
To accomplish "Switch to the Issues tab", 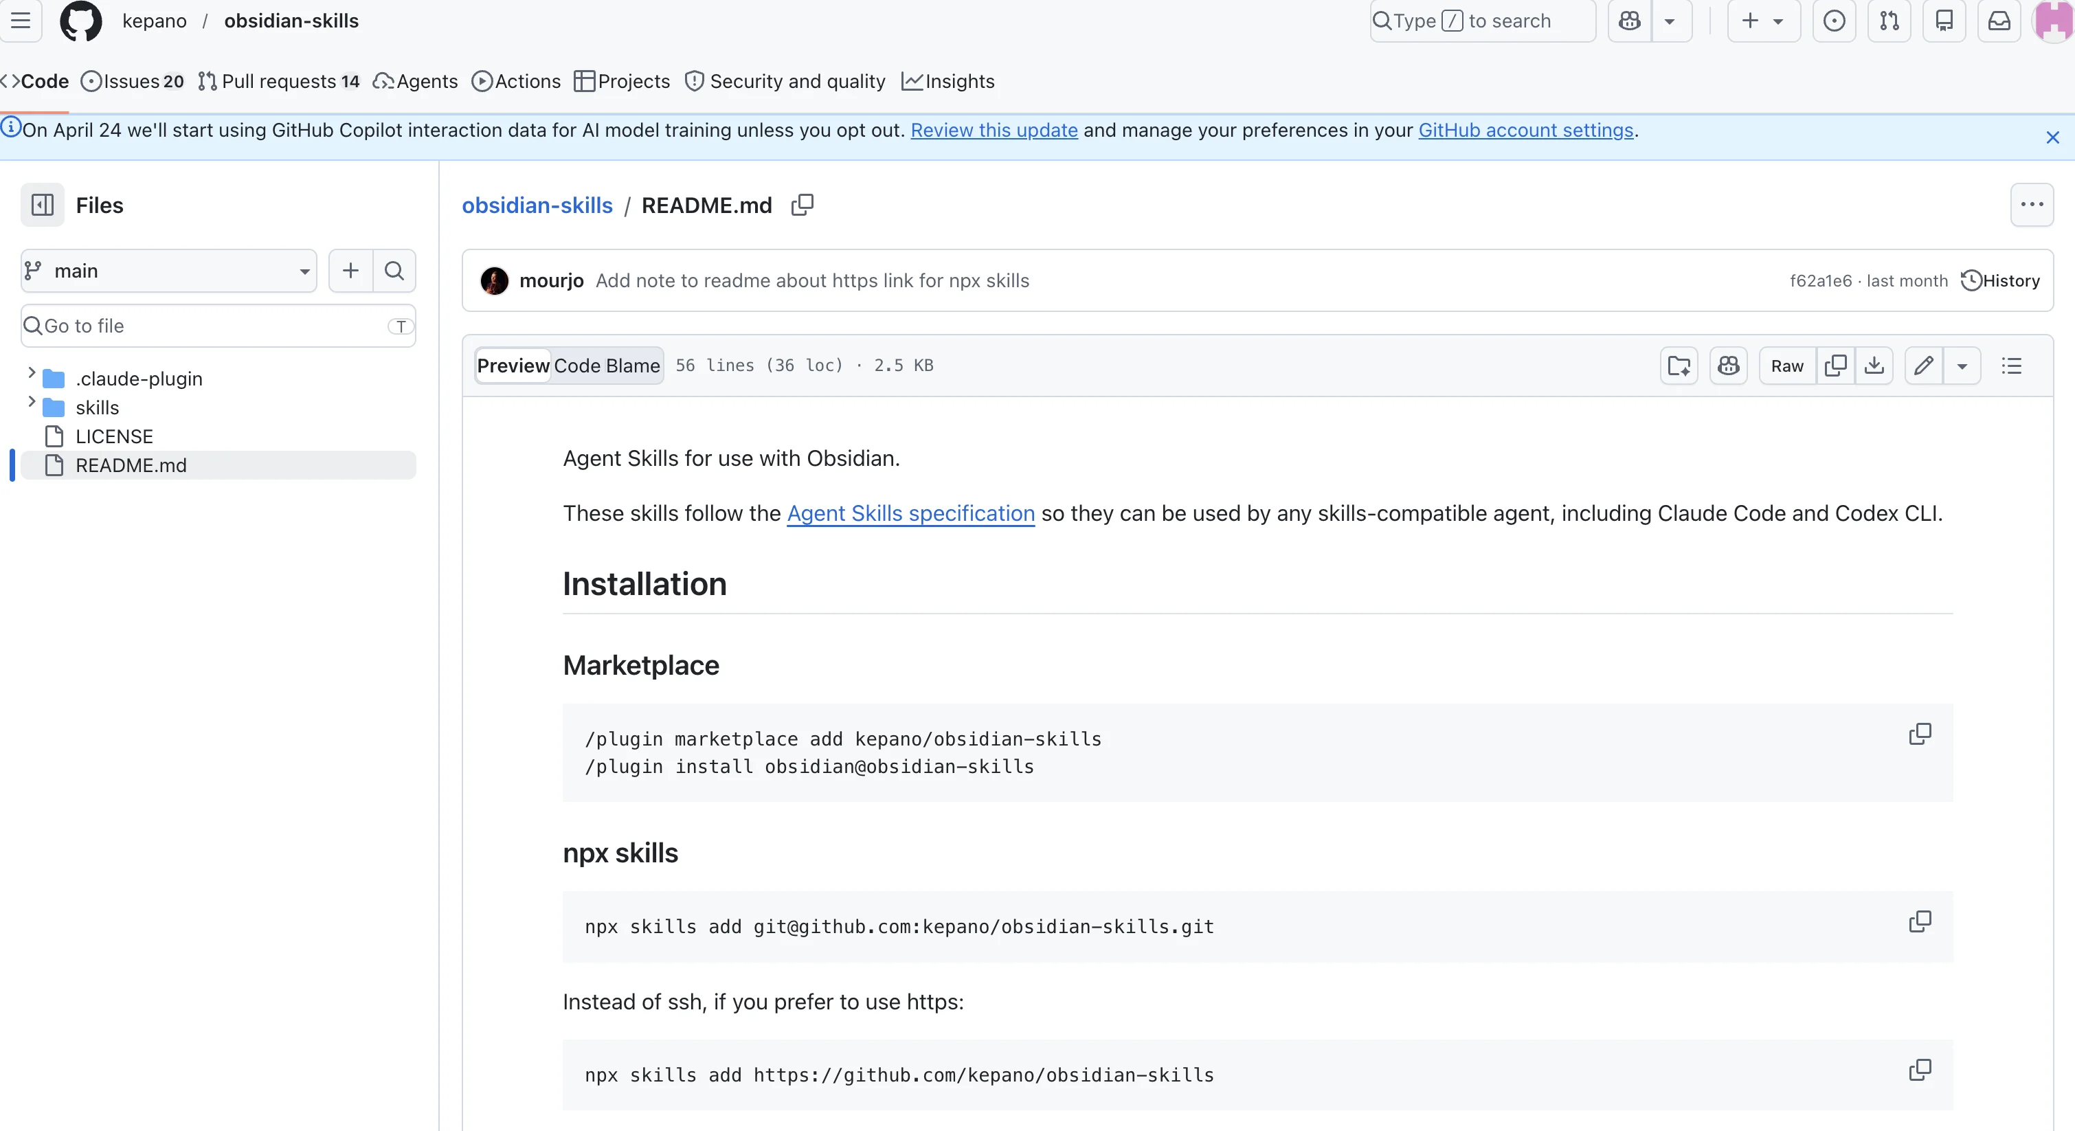I will tap(132, 81).
